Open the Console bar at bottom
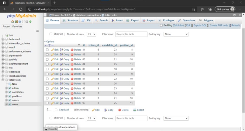The height and width of the screenshot is (131, 245). coord(51,129)
